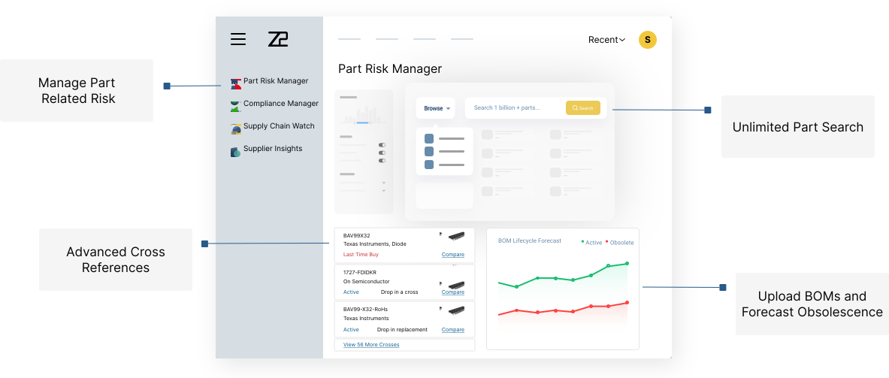Image resolution: width=889 pixels, height=378 pixels.
Task: Open Part Risk Manager sidebar icon
Action: coord(237,84)
